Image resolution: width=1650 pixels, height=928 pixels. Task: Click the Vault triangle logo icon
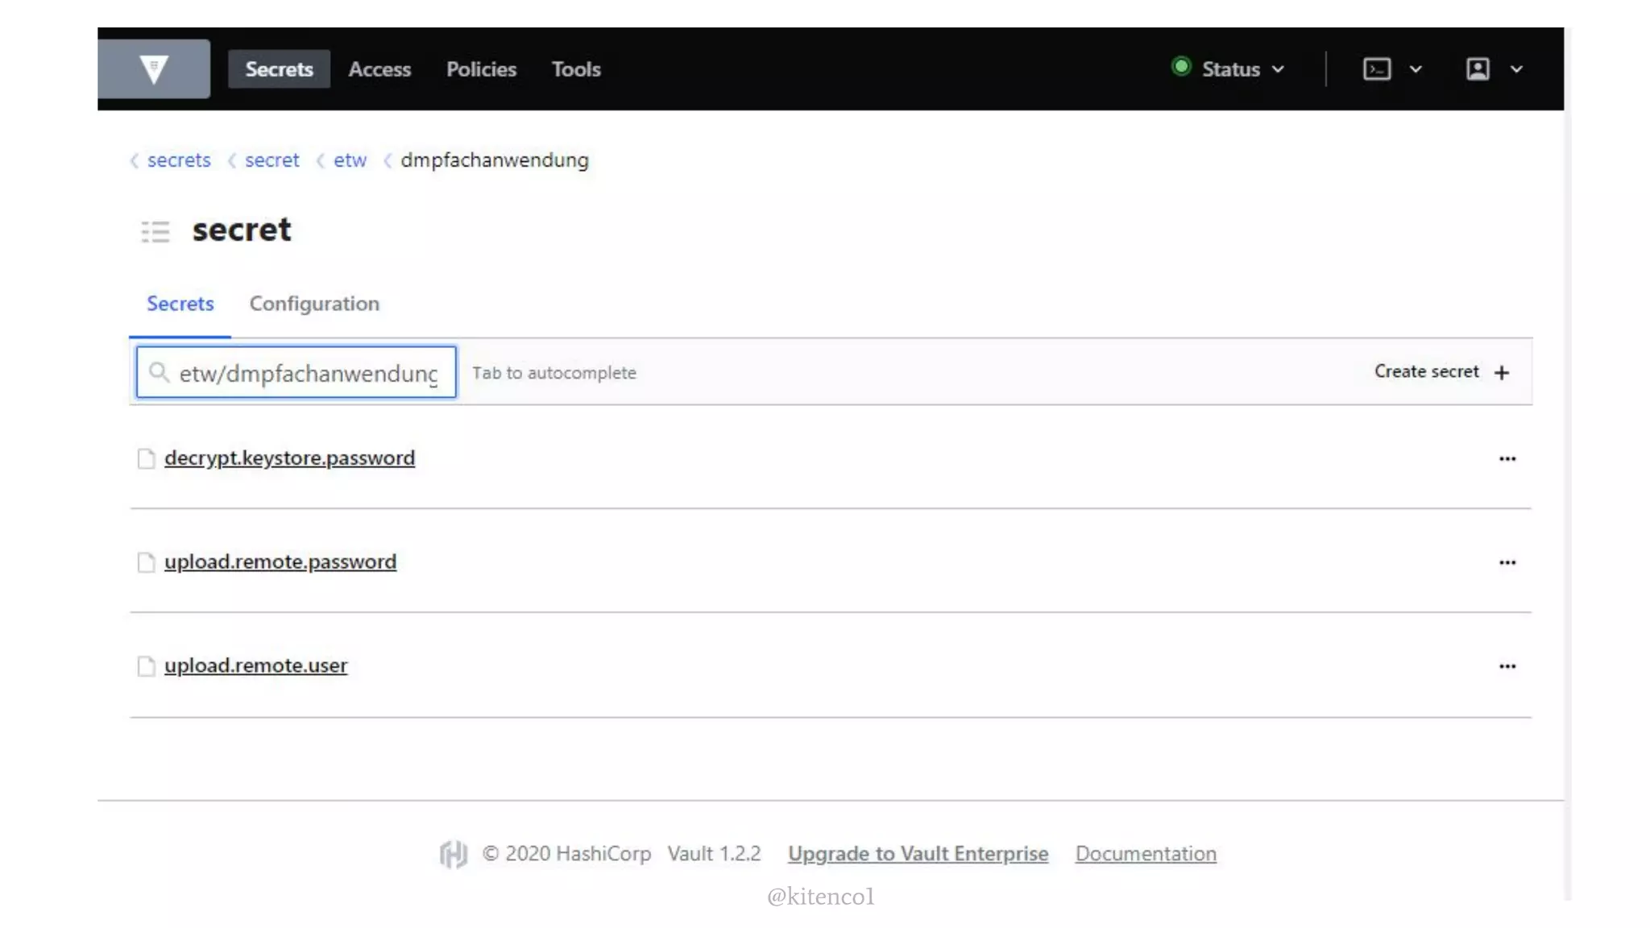coord(153,69)
